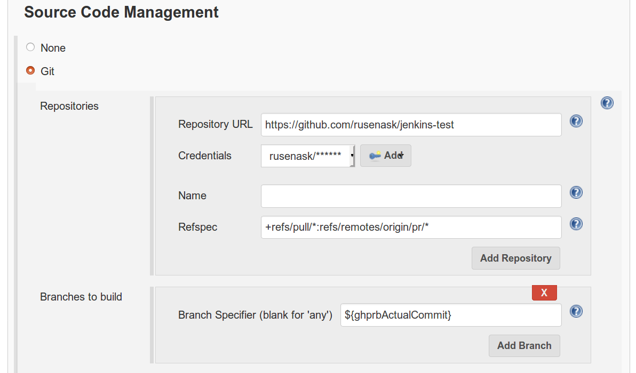Click the Source Code Management heading
This screenshot has width=636, height=373.
point(121,12)
